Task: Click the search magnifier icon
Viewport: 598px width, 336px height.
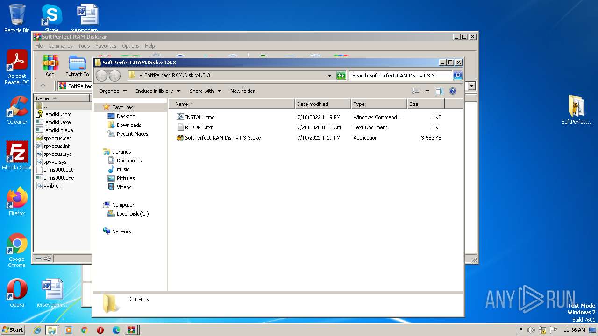Action: (457, 76)
